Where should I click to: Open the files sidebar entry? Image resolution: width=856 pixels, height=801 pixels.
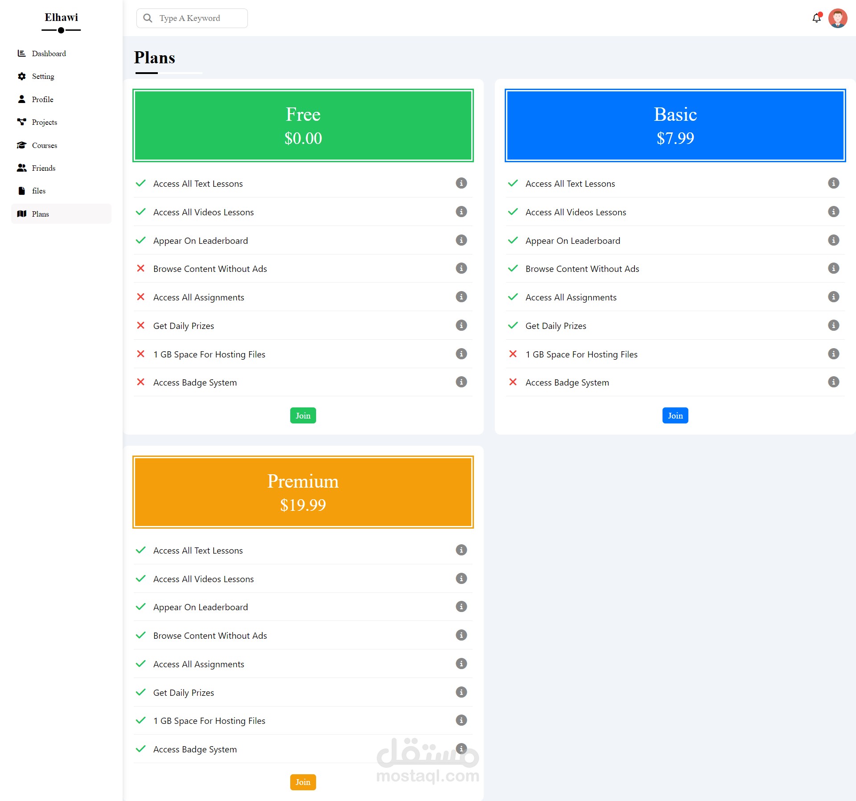tap(38, 191)
